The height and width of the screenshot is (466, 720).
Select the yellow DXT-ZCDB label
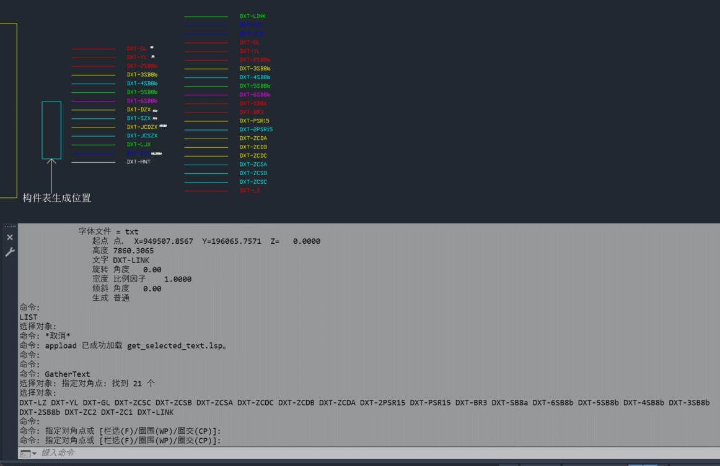(253, 147)
